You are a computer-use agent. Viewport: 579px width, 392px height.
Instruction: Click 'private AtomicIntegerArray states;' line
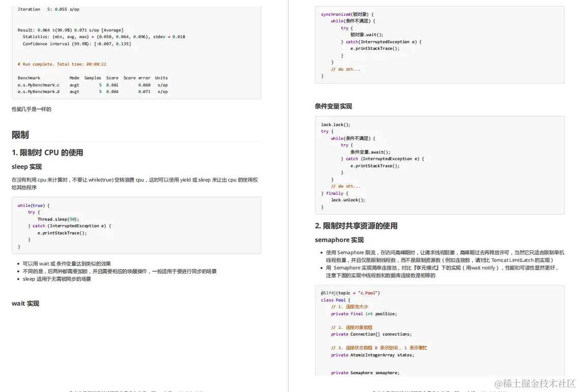[x=372, y=355]
